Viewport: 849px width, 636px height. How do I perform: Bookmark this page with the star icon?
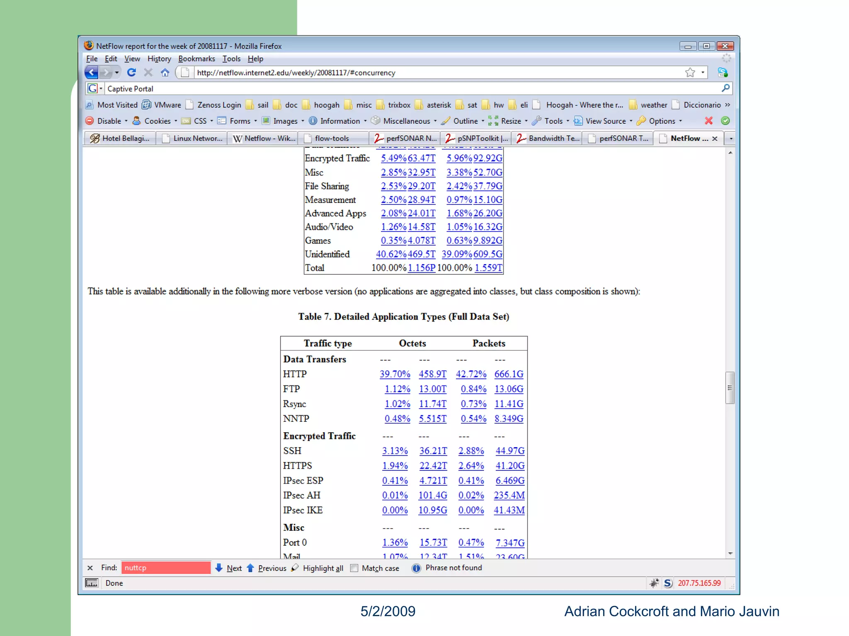pos(690,72)
